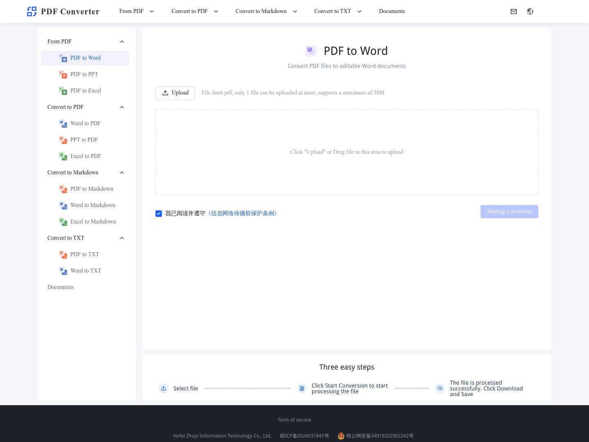Select PDF to TXT in sidebar
The width and height of the screenshot is (589, 442).
tap(85, 255)
